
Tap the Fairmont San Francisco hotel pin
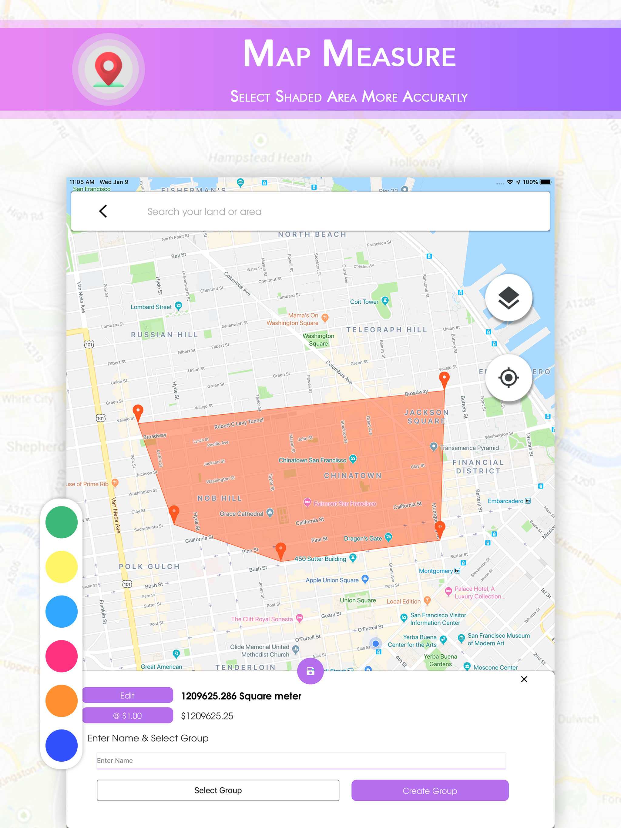pos(307,503)
